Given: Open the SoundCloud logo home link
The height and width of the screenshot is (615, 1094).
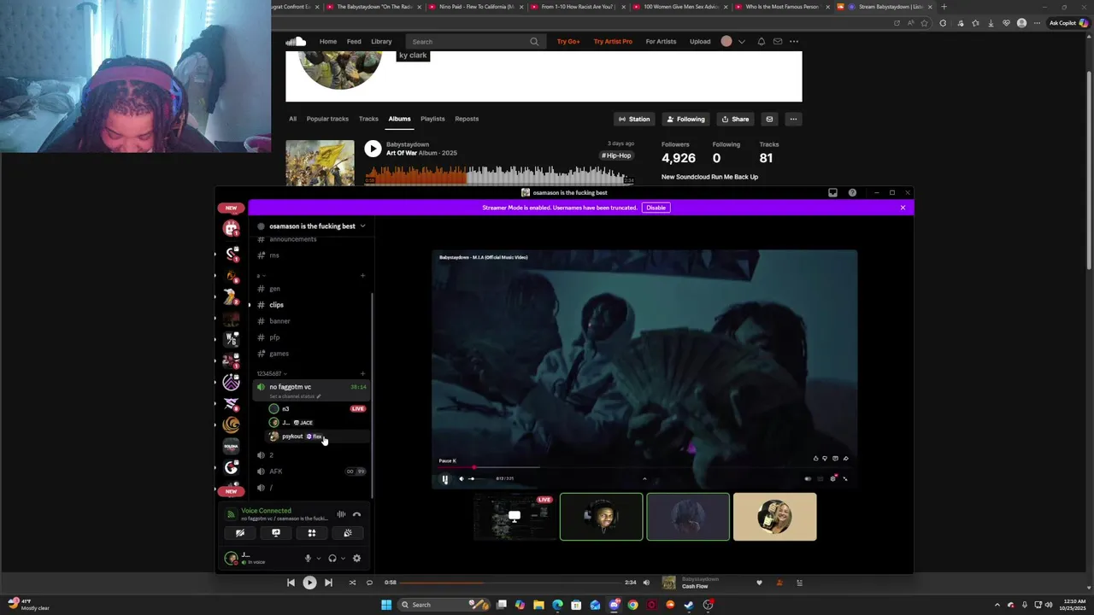Looking at the screenshot, I should click(x=296, y=41).
